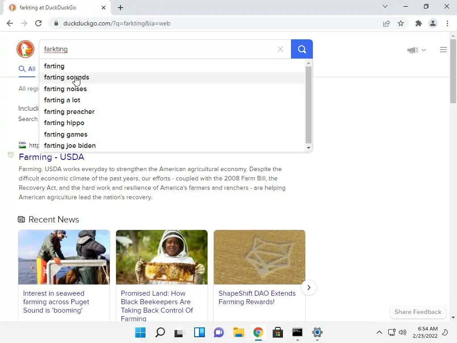Open Microsoft Store from the taskbar
Viewport: 457px width, 343px height.
(x=278, y=332)
